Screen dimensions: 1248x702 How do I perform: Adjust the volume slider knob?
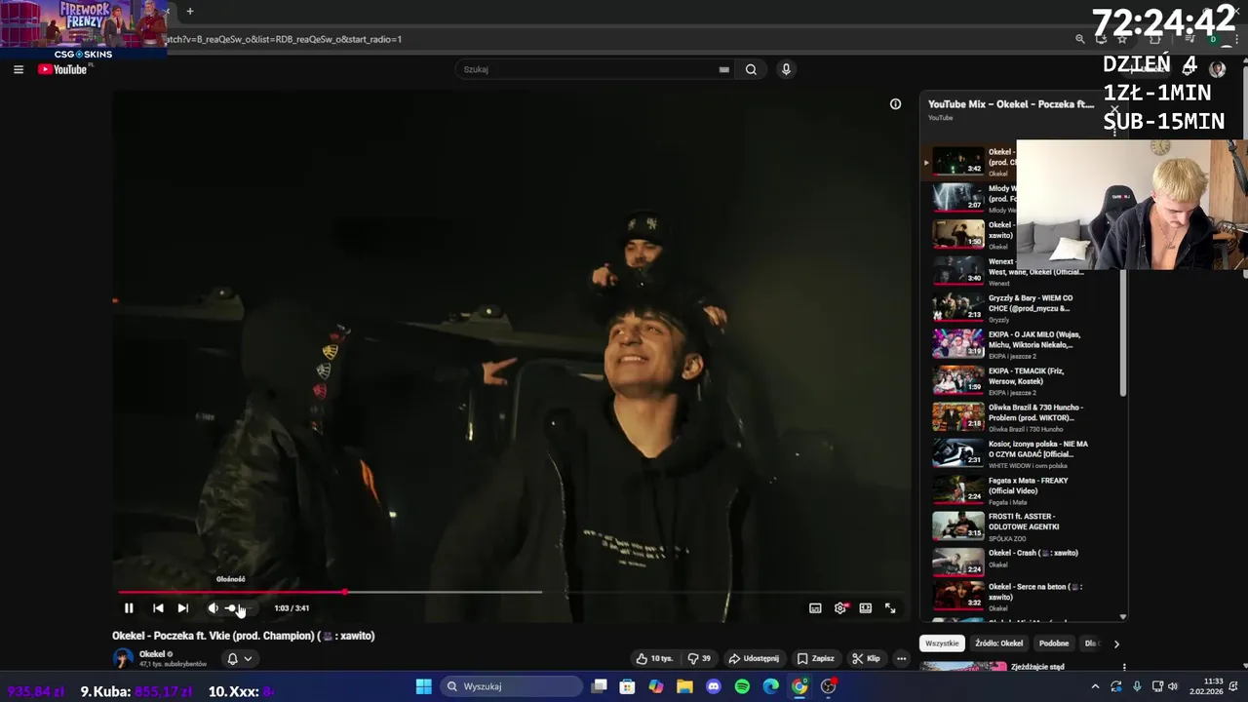pyautogui.click(x=231, y=608)
